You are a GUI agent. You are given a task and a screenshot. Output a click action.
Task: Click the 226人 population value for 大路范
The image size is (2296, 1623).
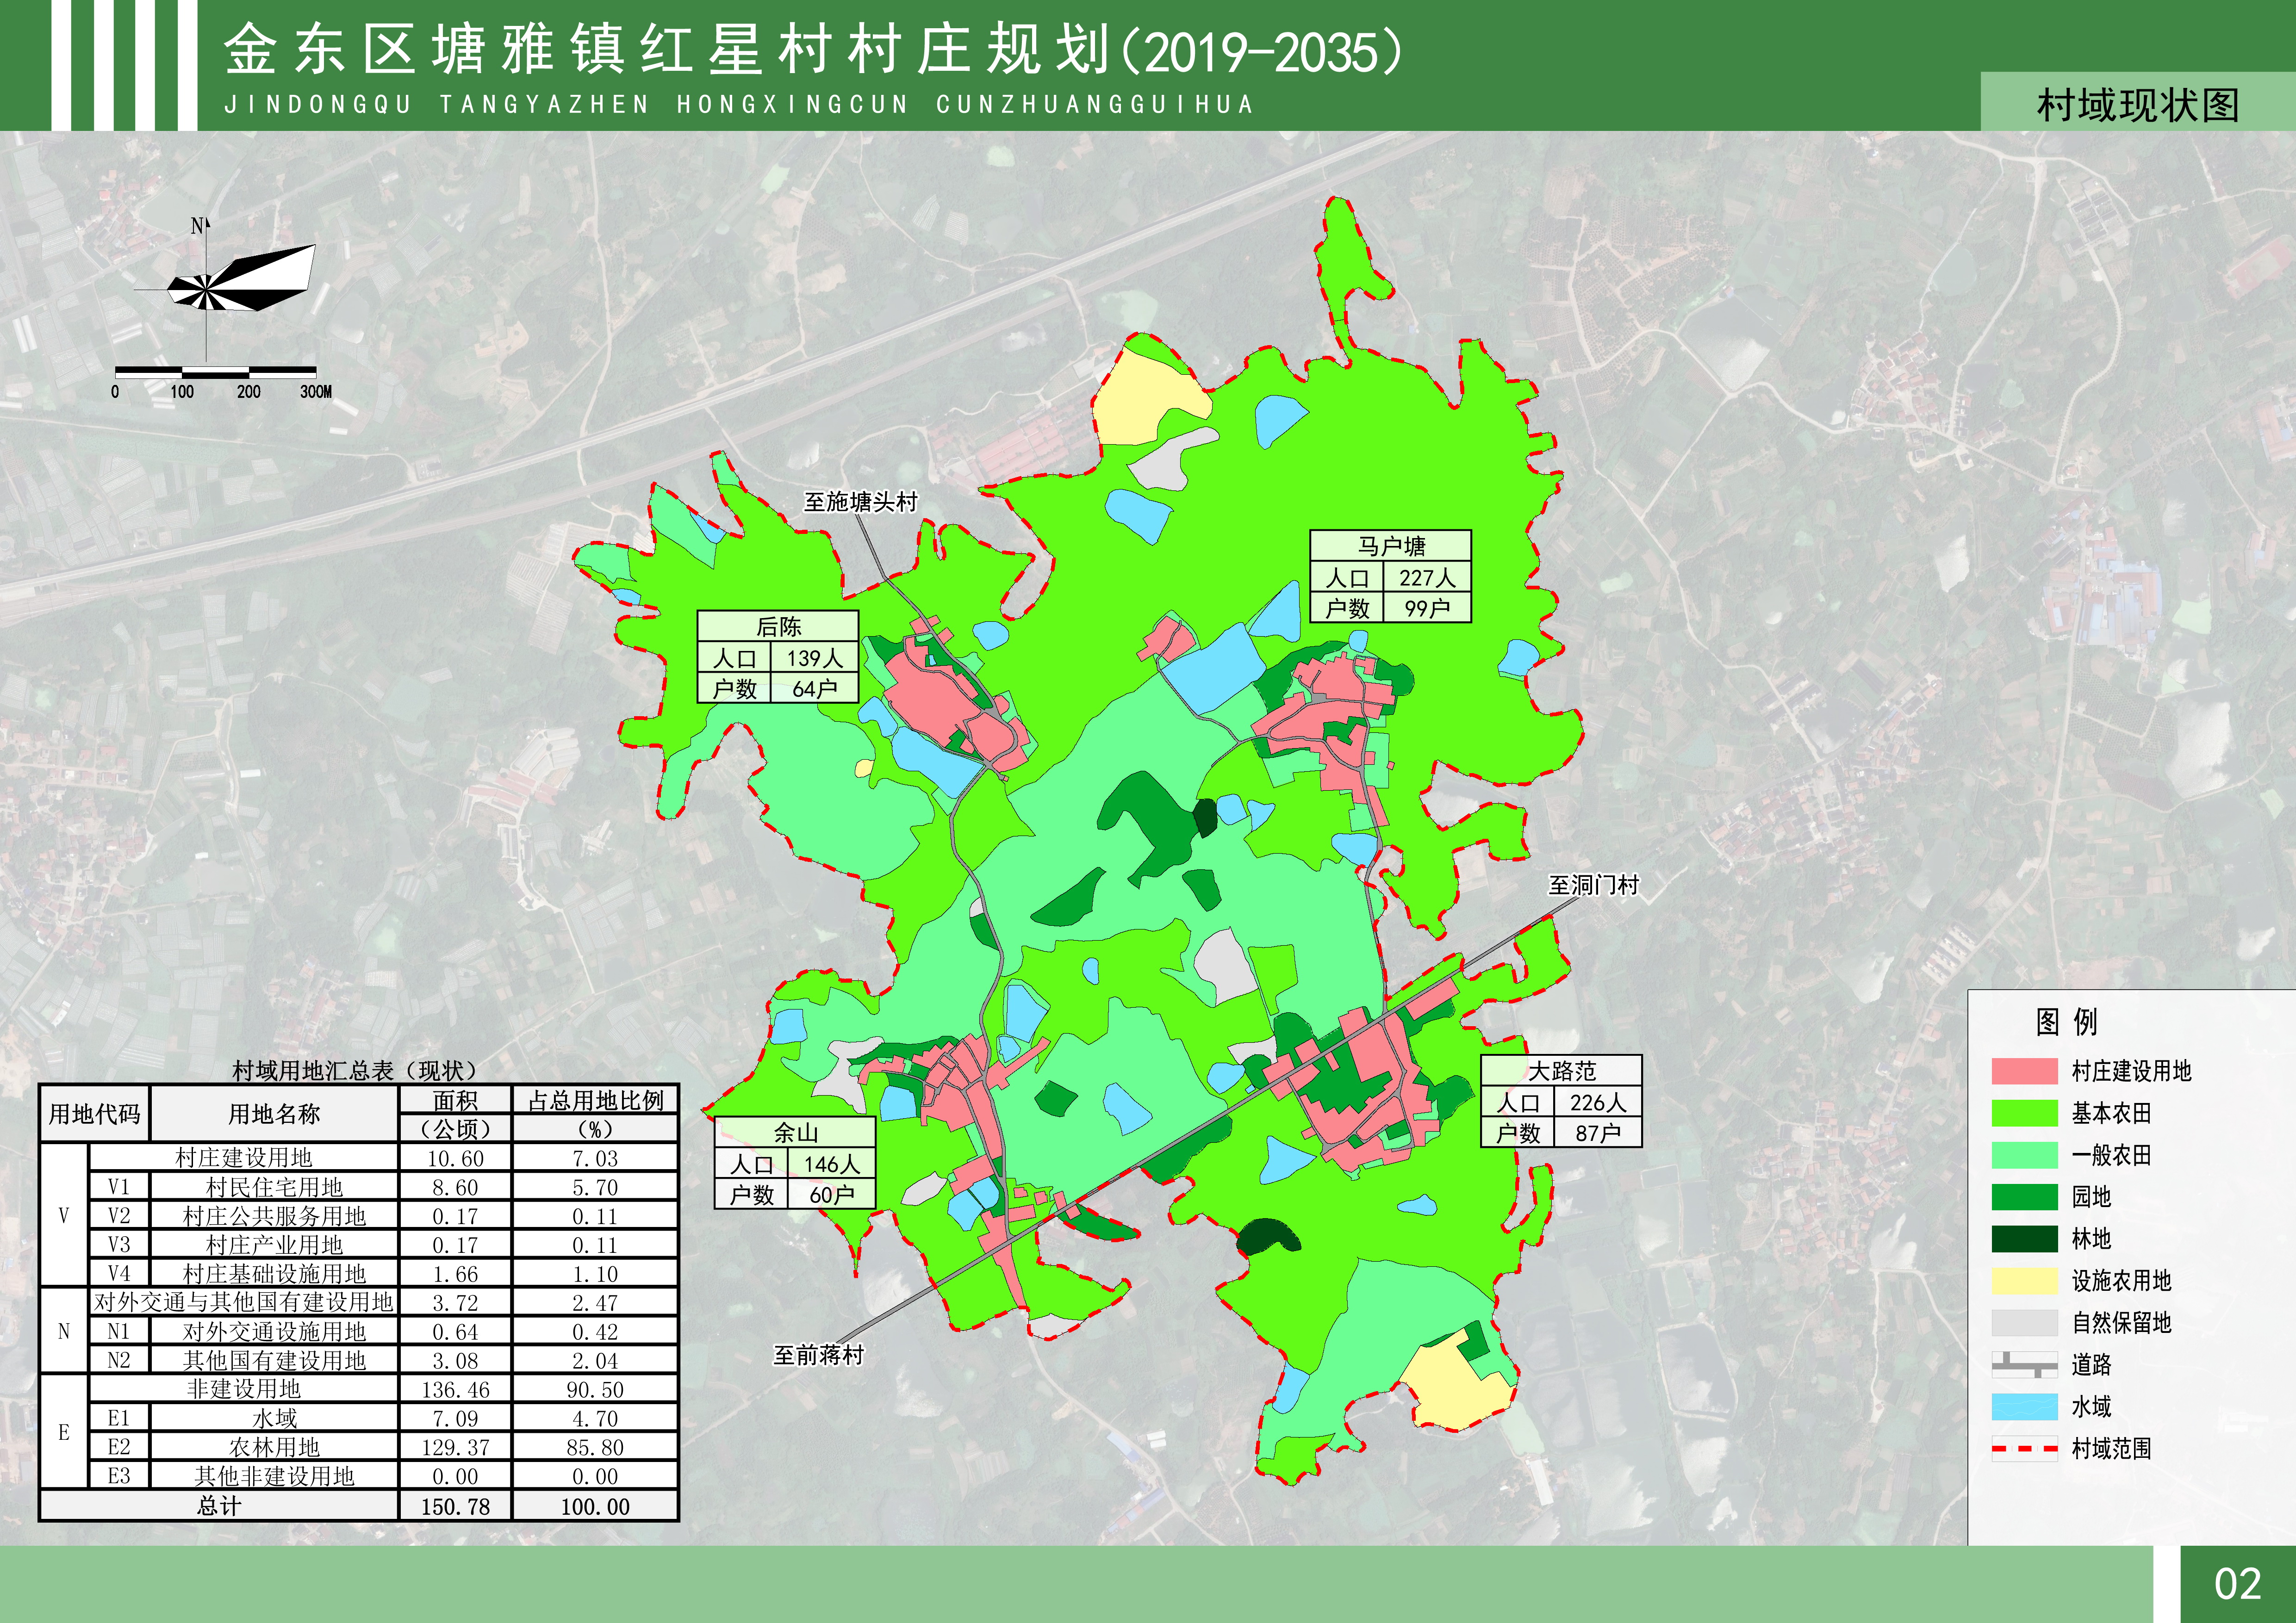click(1598, 1103)
